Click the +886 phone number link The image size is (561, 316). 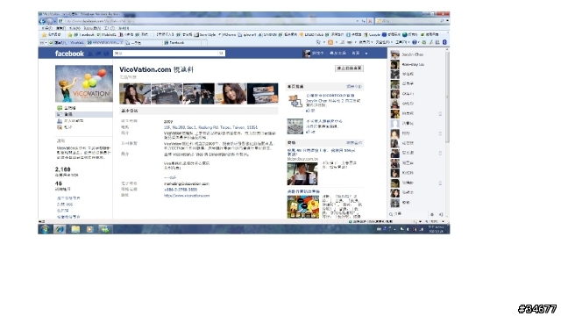click(x=181, y=190)
